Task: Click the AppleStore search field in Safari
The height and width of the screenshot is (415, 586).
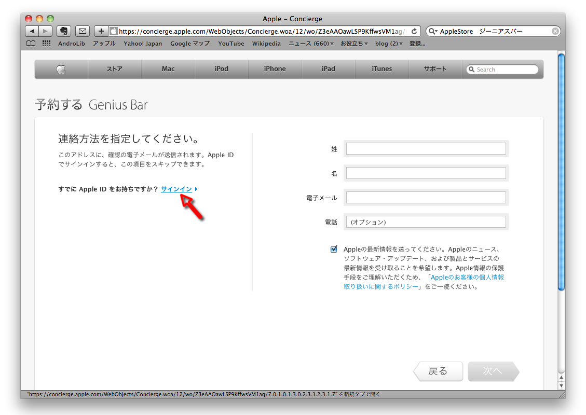Action: point(494,31)
